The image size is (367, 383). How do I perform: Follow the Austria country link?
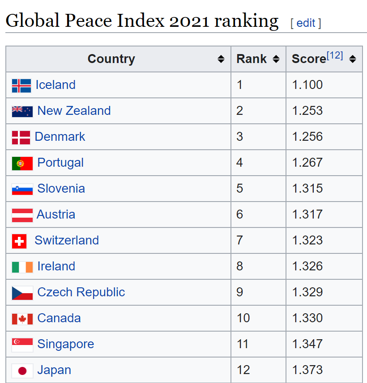pyautogui.click(x=56, y=214)
